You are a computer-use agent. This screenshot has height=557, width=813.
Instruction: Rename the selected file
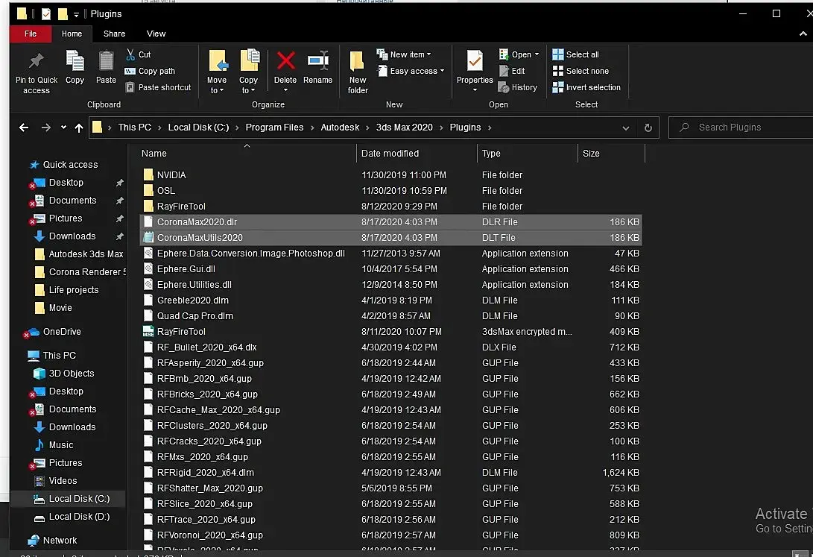pos(318,67)
